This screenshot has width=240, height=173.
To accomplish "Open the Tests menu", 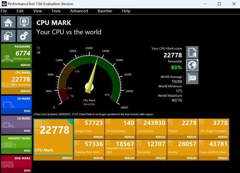I will (56, 11).
